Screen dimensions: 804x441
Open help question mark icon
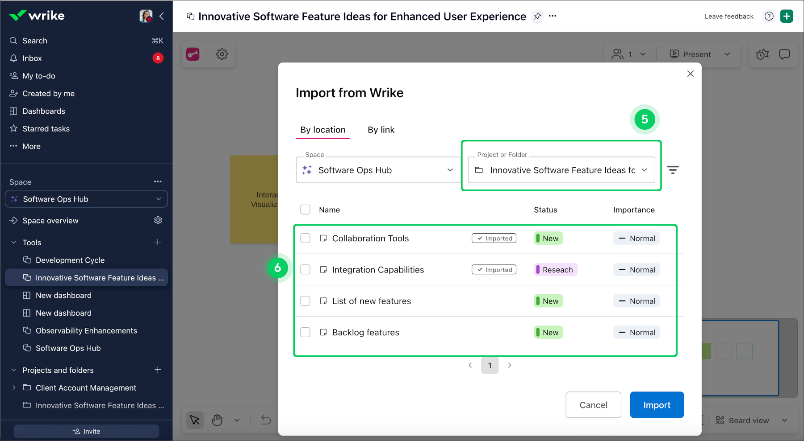[x=769, y=16]
